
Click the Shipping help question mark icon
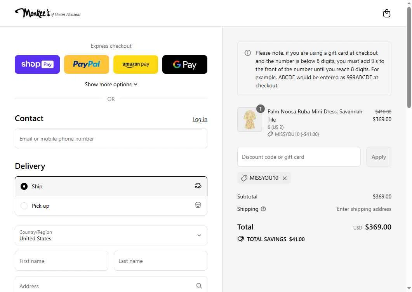point(263,209)
